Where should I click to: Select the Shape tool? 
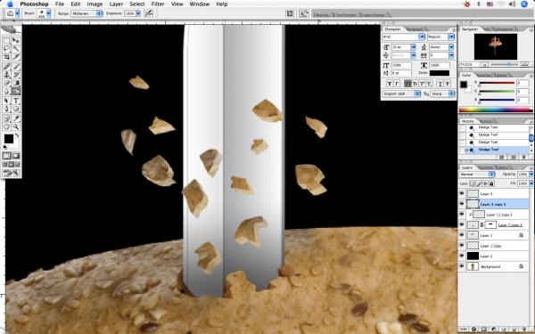(16, 109)
